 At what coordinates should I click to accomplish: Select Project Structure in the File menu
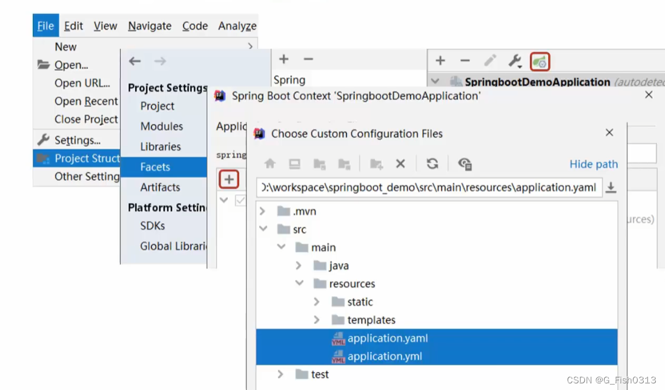click(77, 158)
